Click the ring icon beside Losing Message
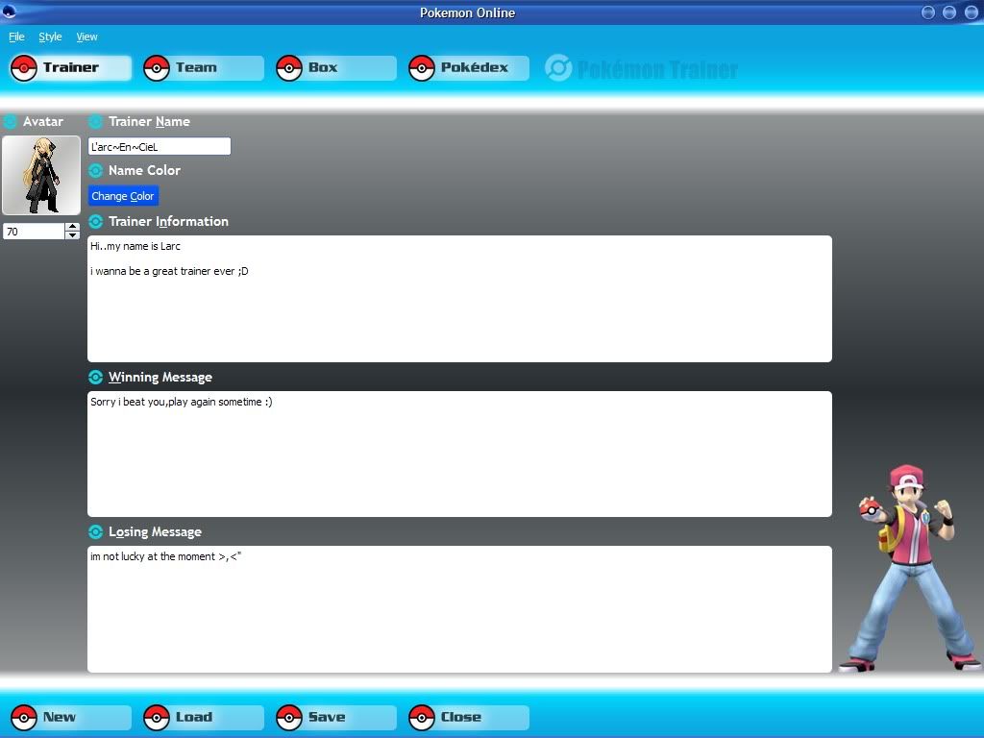This screenshot has height=738, width=984. [95, 532]
